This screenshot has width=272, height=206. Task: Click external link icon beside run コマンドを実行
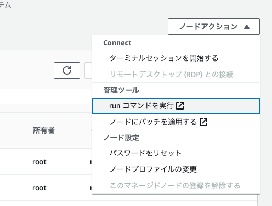180,106
